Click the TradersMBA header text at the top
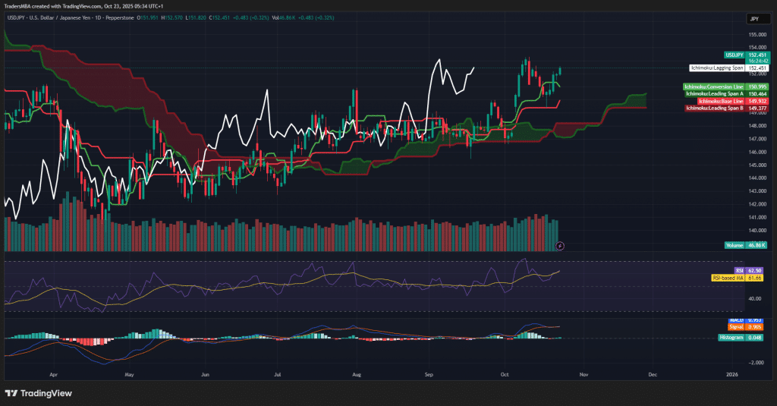 pos(83,6)
